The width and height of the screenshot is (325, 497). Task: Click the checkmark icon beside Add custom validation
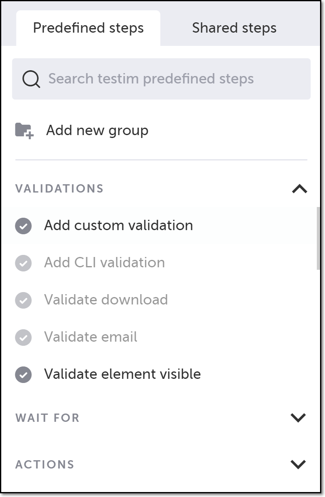tap(24, 226)
